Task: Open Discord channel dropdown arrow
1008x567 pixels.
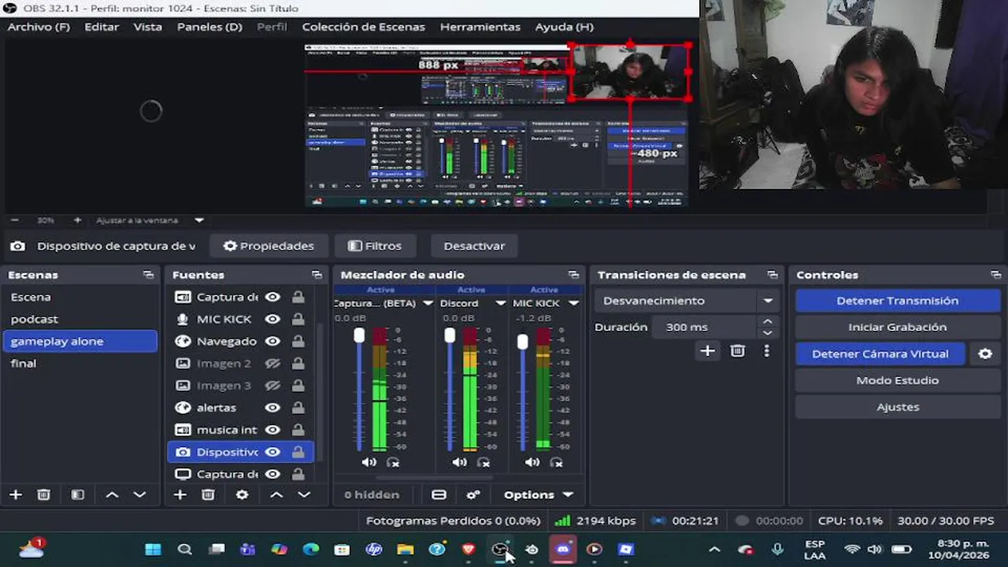Action: 500,303
